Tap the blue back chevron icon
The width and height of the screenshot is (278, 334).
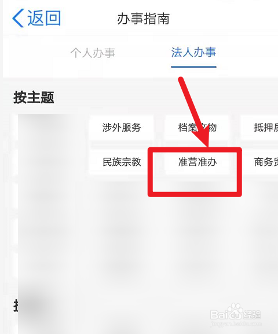click(18, 18)
